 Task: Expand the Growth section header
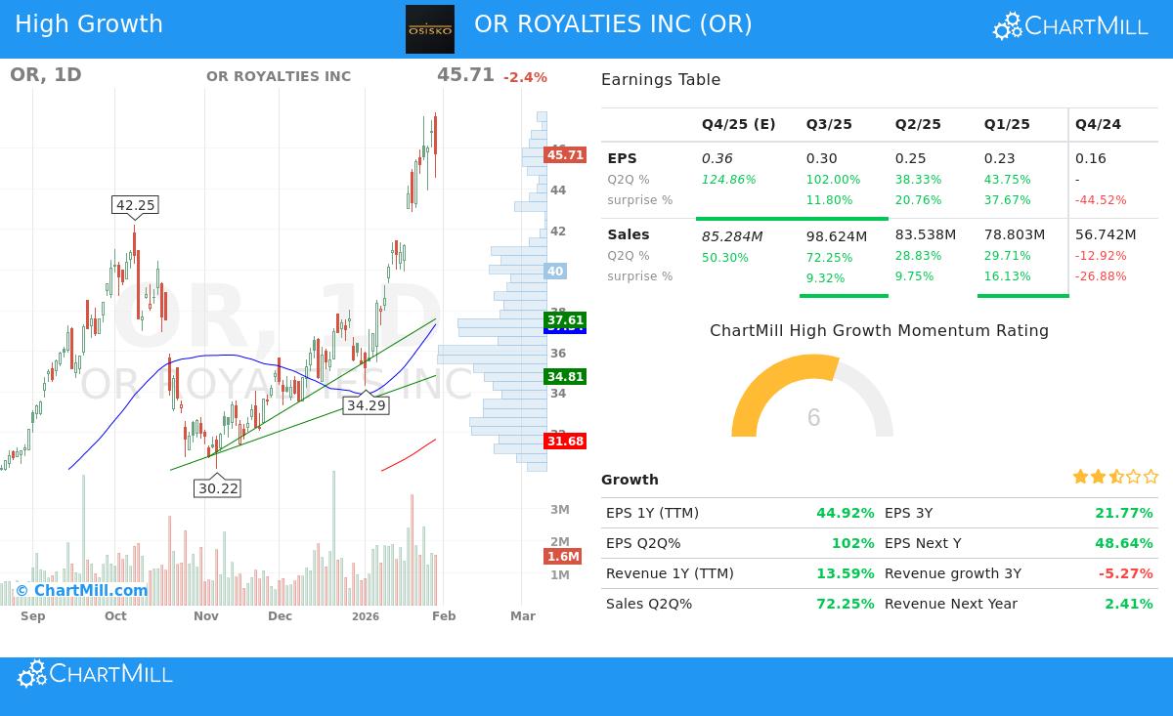tap(630, 480)
